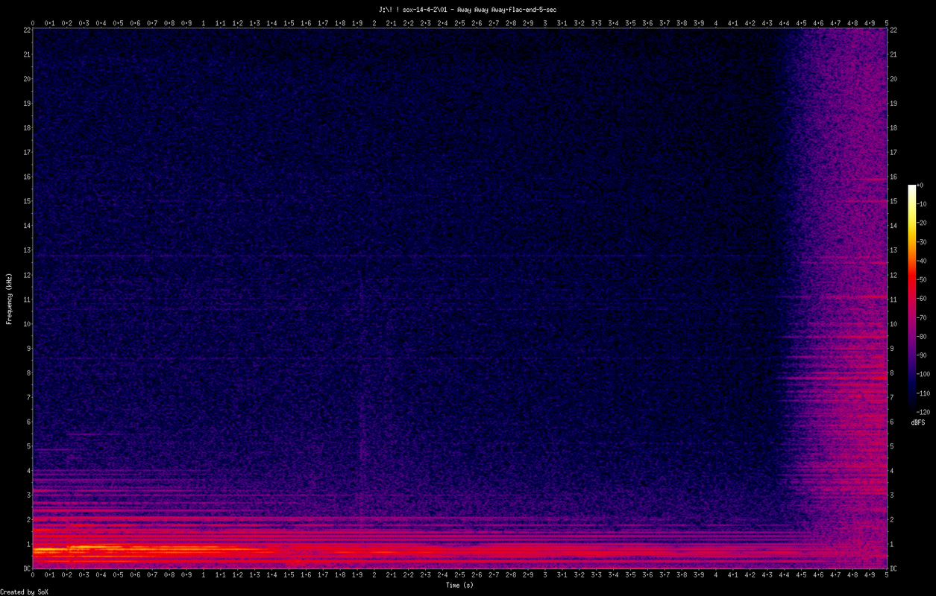This screenshot has width=936, height=596.
Task: Click the '-120' value on the dBFS scale
Action: [923, 411]
